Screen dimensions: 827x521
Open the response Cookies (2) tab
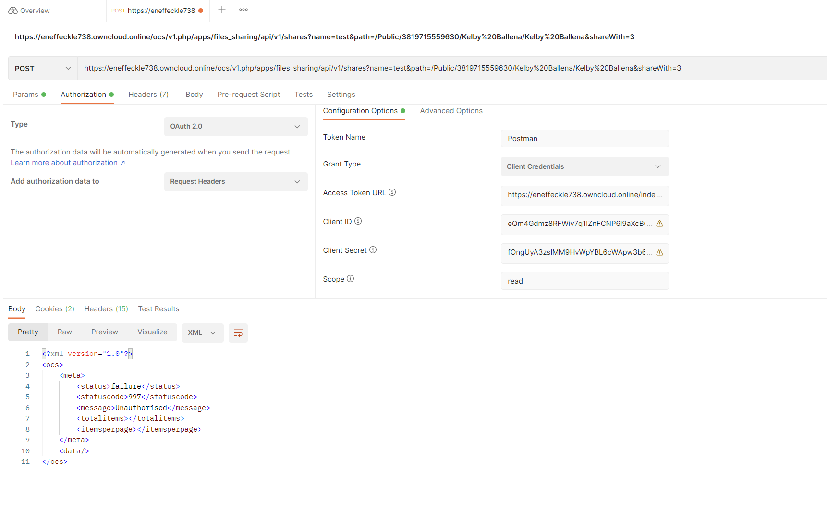click(55, 309)
